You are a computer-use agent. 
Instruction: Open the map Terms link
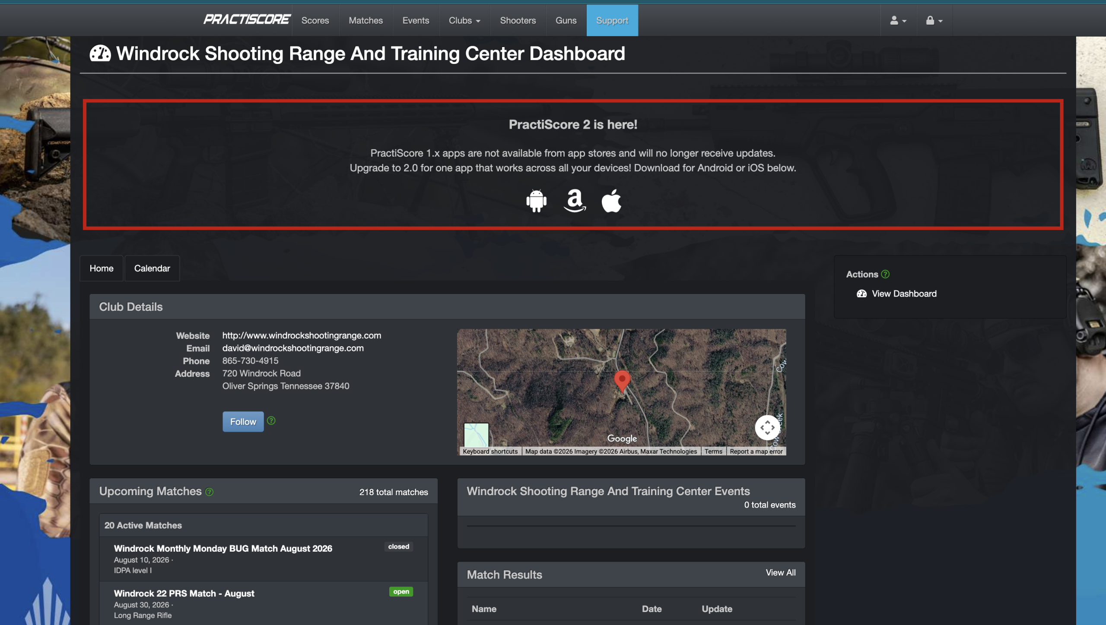coord(713,451)
